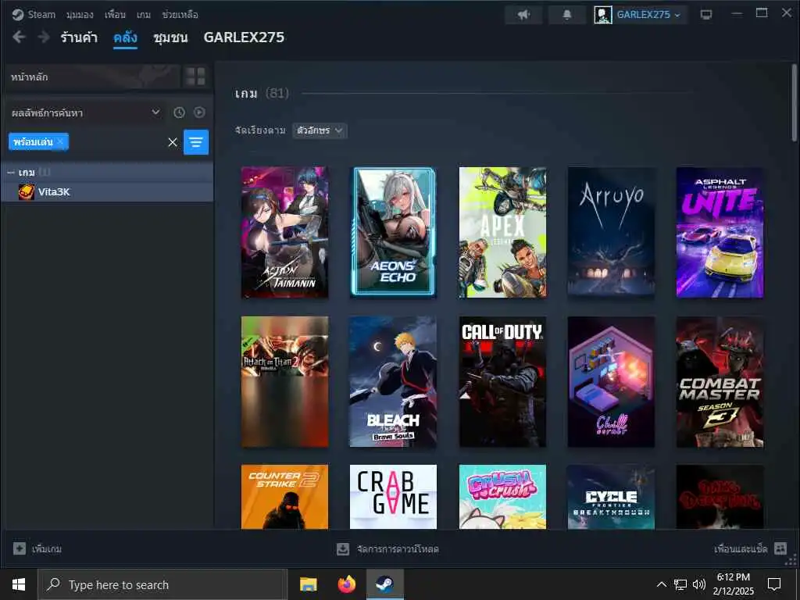Open File Explorer from the taskbar

coord(308,584)
